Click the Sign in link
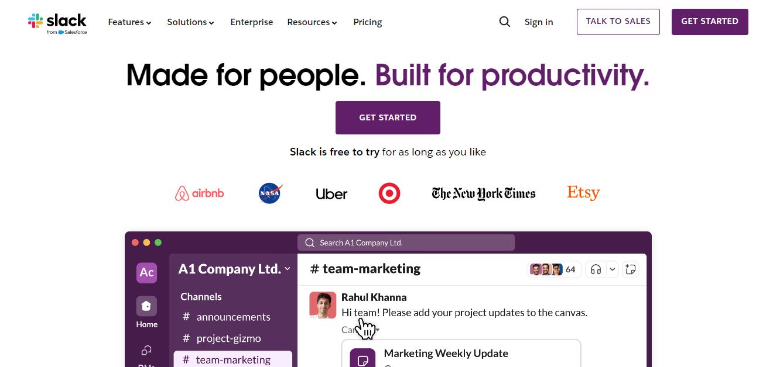 pos(539,22)
